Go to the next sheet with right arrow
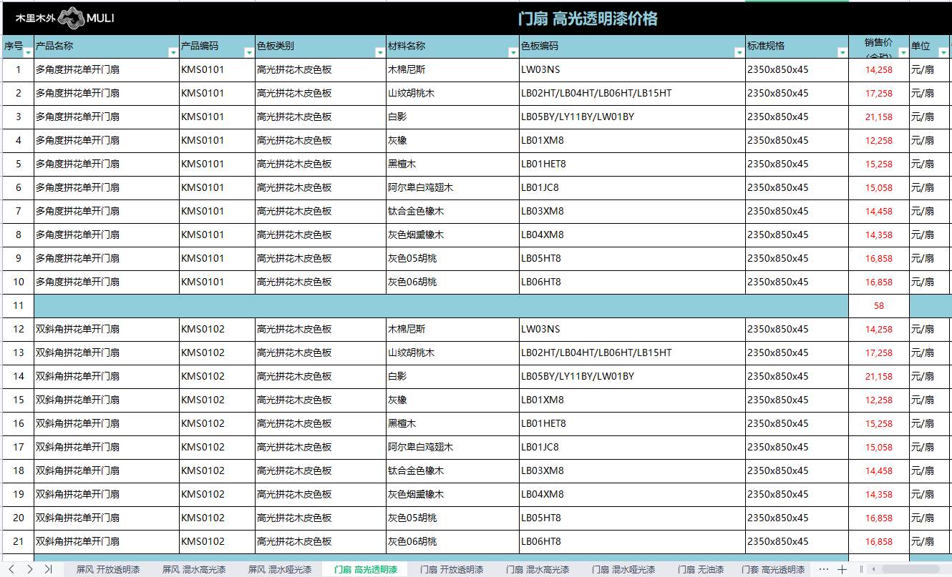The height and width of the screenshot is (577, 952). (x=30, y=569)
